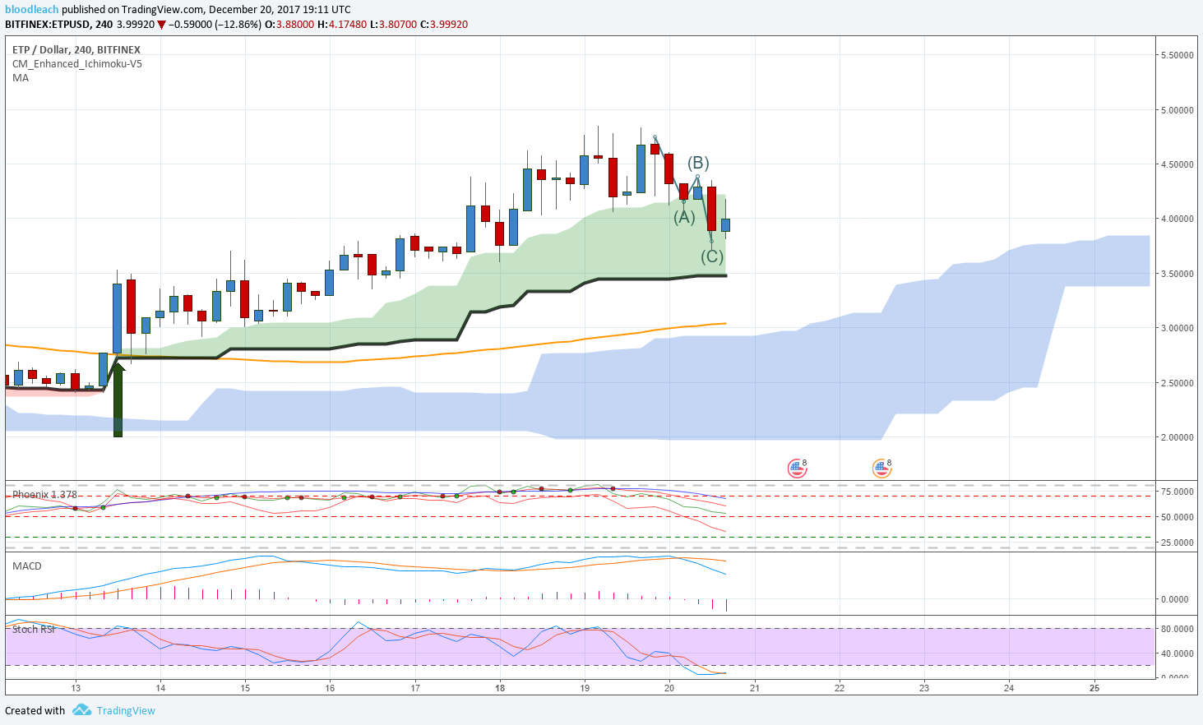The height and width of the screenshot is (725, 1203).
Task: Click the BITFINEX:ETPUSD symbol text in header
Action: pyautogui.click(x=47, y=25)
